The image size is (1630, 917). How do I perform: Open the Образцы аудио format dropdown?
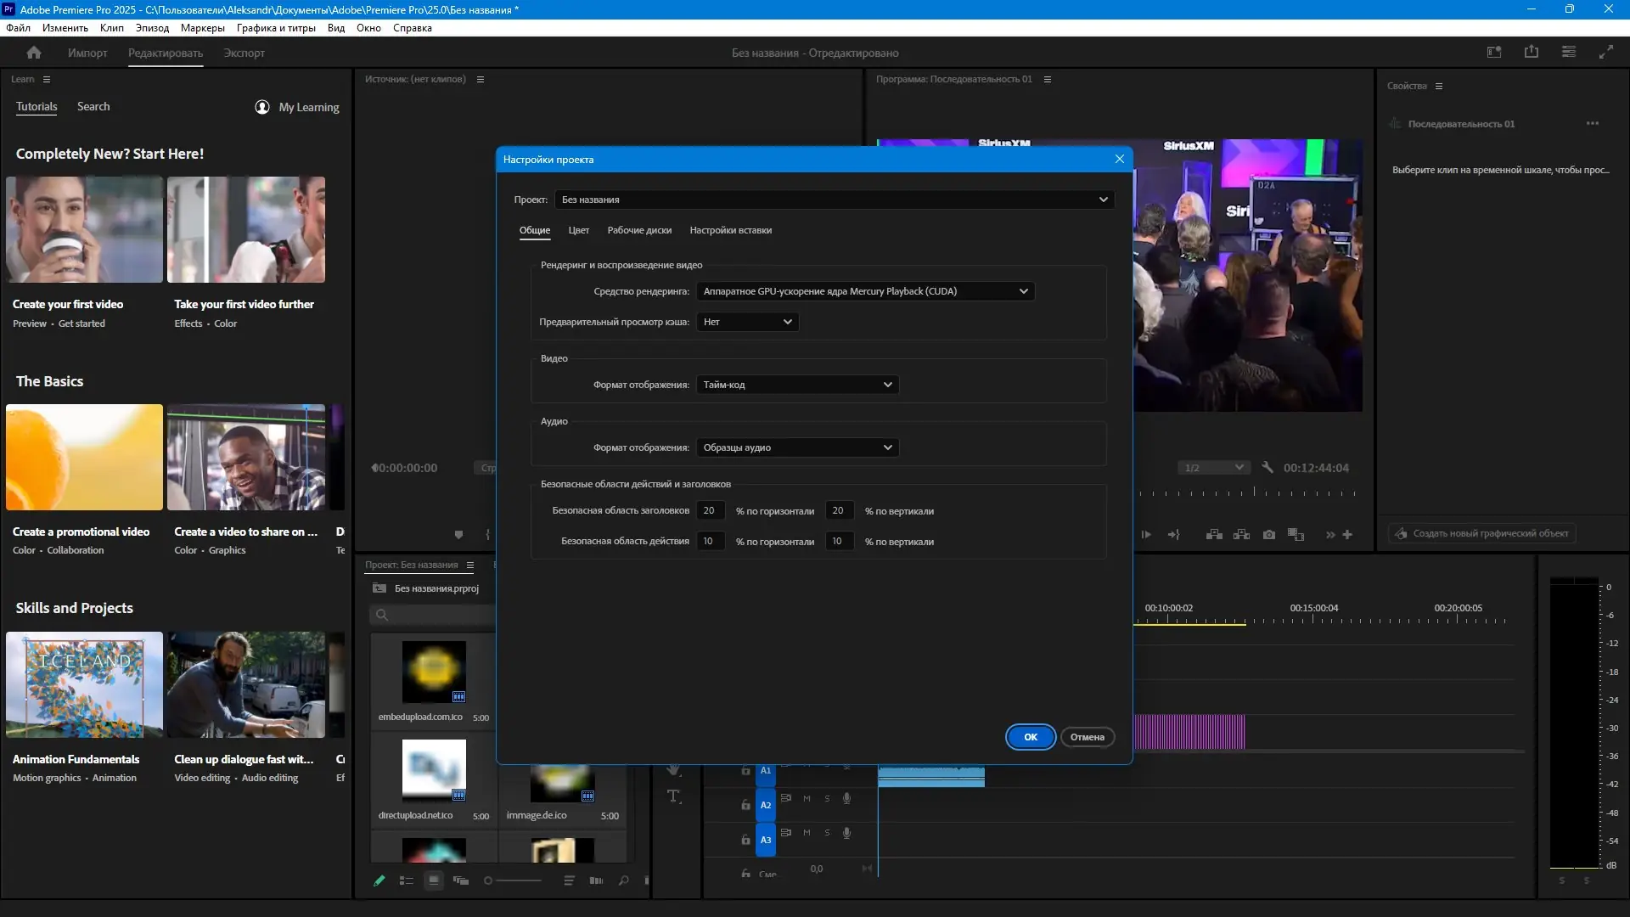tap(796, 447)
